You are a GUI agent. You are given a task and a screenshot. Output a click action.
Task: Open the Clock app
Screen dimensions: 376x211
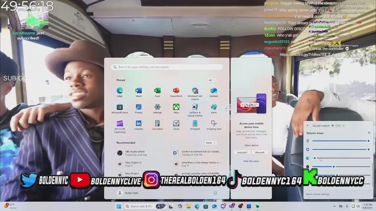[x=176, y=125]
